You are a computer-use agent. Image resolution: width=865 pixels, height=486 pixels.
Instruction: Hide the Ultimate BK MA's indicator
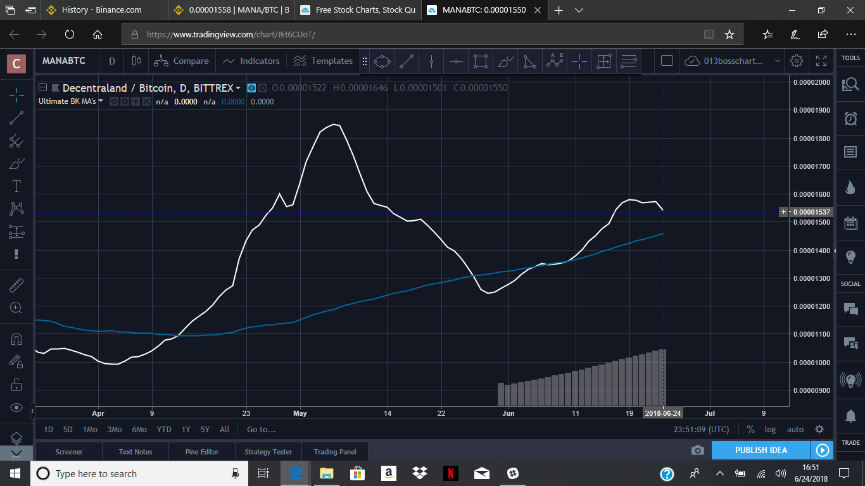tap(114, 101)
